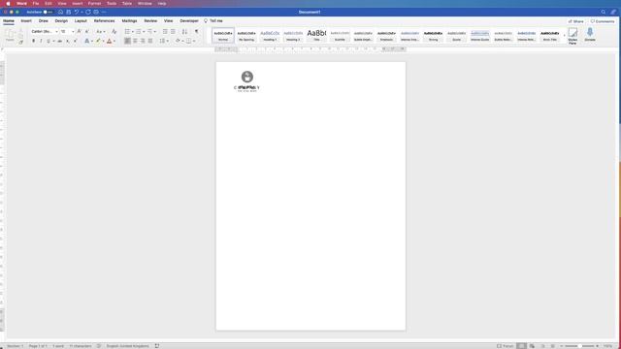Image resolution: width=621 pixels, height=349 pixels.
Task: Toggle Subscript formatting
Action: coord(68,41)
